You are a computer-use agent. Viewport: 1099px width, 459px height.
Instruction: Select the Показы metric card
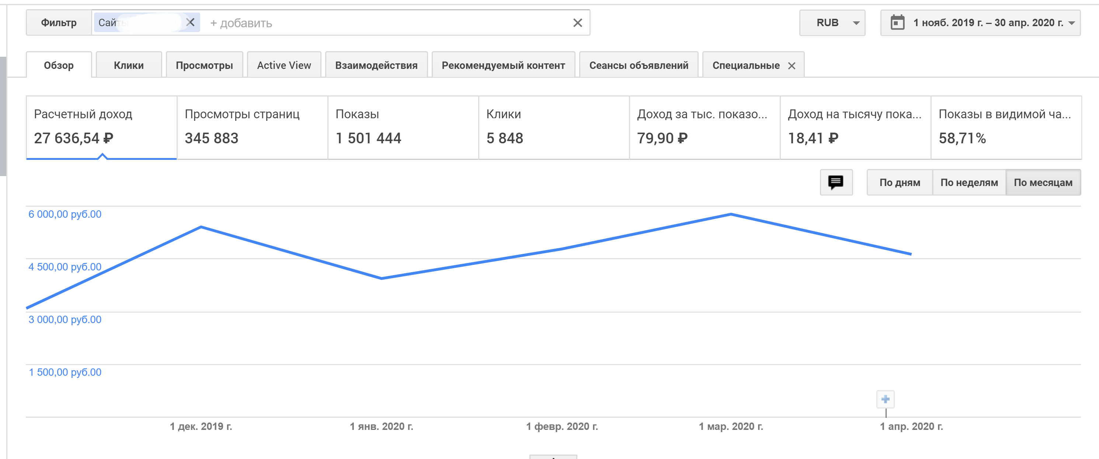coord(403,127)
